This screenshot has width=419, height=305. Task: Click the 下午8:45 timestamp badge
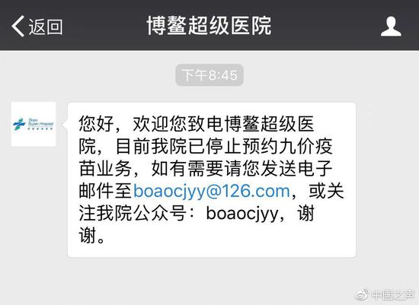pos(209,75)
